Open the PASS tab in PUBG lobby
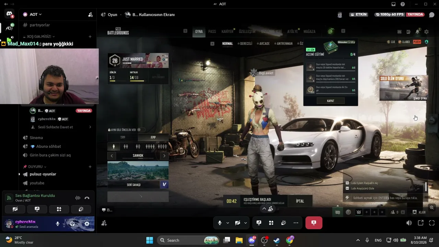The width and height of the screenshot is (439, 247). point(212,32)
